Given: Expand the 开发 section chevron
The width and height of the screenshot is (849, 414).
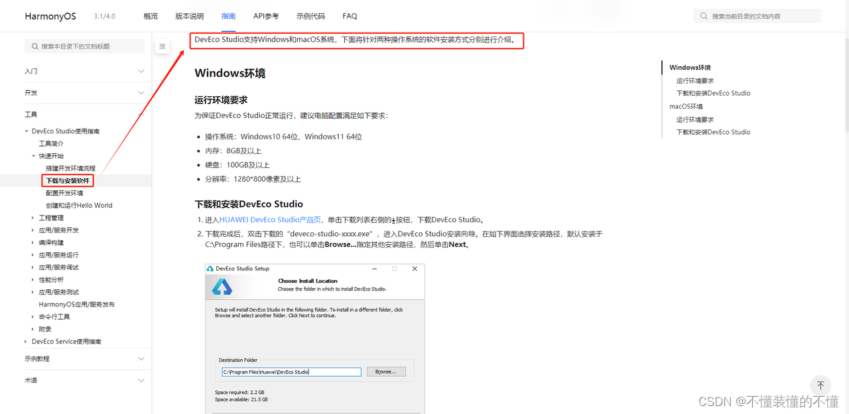Looking at the screenshot, I should 141,93.
